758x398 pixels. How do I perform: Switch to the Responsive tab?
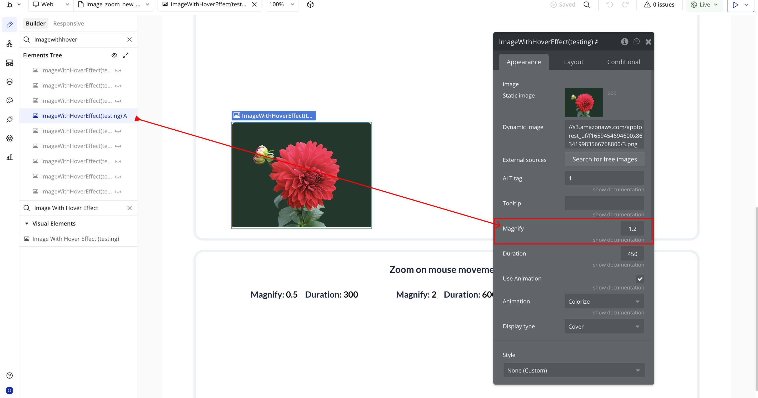[x=68, y=23]
